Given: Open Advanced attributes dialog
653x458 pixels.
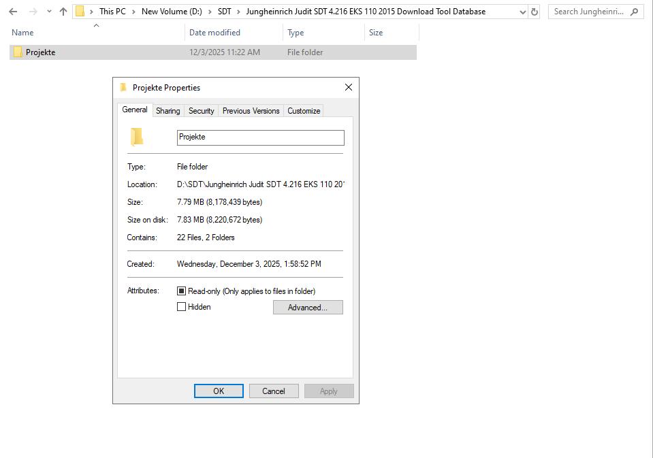Looking at the screenshot, I should tap(308, 308).
